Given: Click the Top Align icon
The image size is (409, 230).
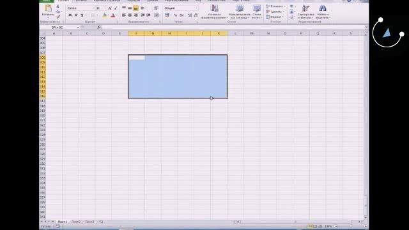Looking at the screenshot, I should (x=124, y=8).
